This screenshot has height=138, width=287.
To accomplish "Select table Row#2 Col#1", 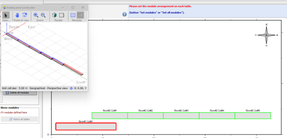I will click(110, 115).
